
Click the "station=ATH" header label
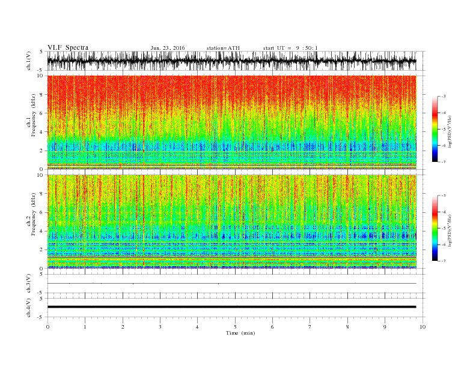tap(223, 48)
